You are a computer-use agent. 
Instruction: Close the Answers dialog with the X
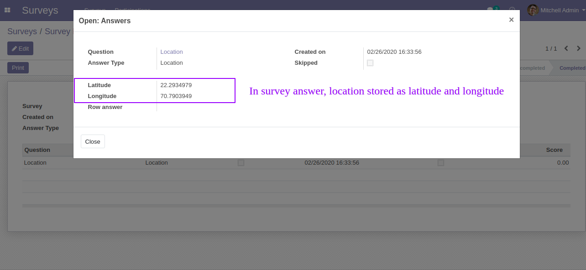511,20
